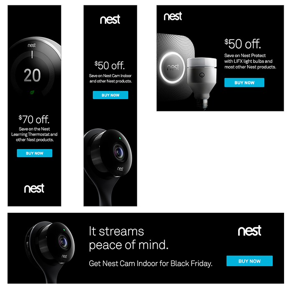Viewport: 292px width, 292px height.
Task: Click $50 off headline in Nest Protect ad
Action: [243, 44]
